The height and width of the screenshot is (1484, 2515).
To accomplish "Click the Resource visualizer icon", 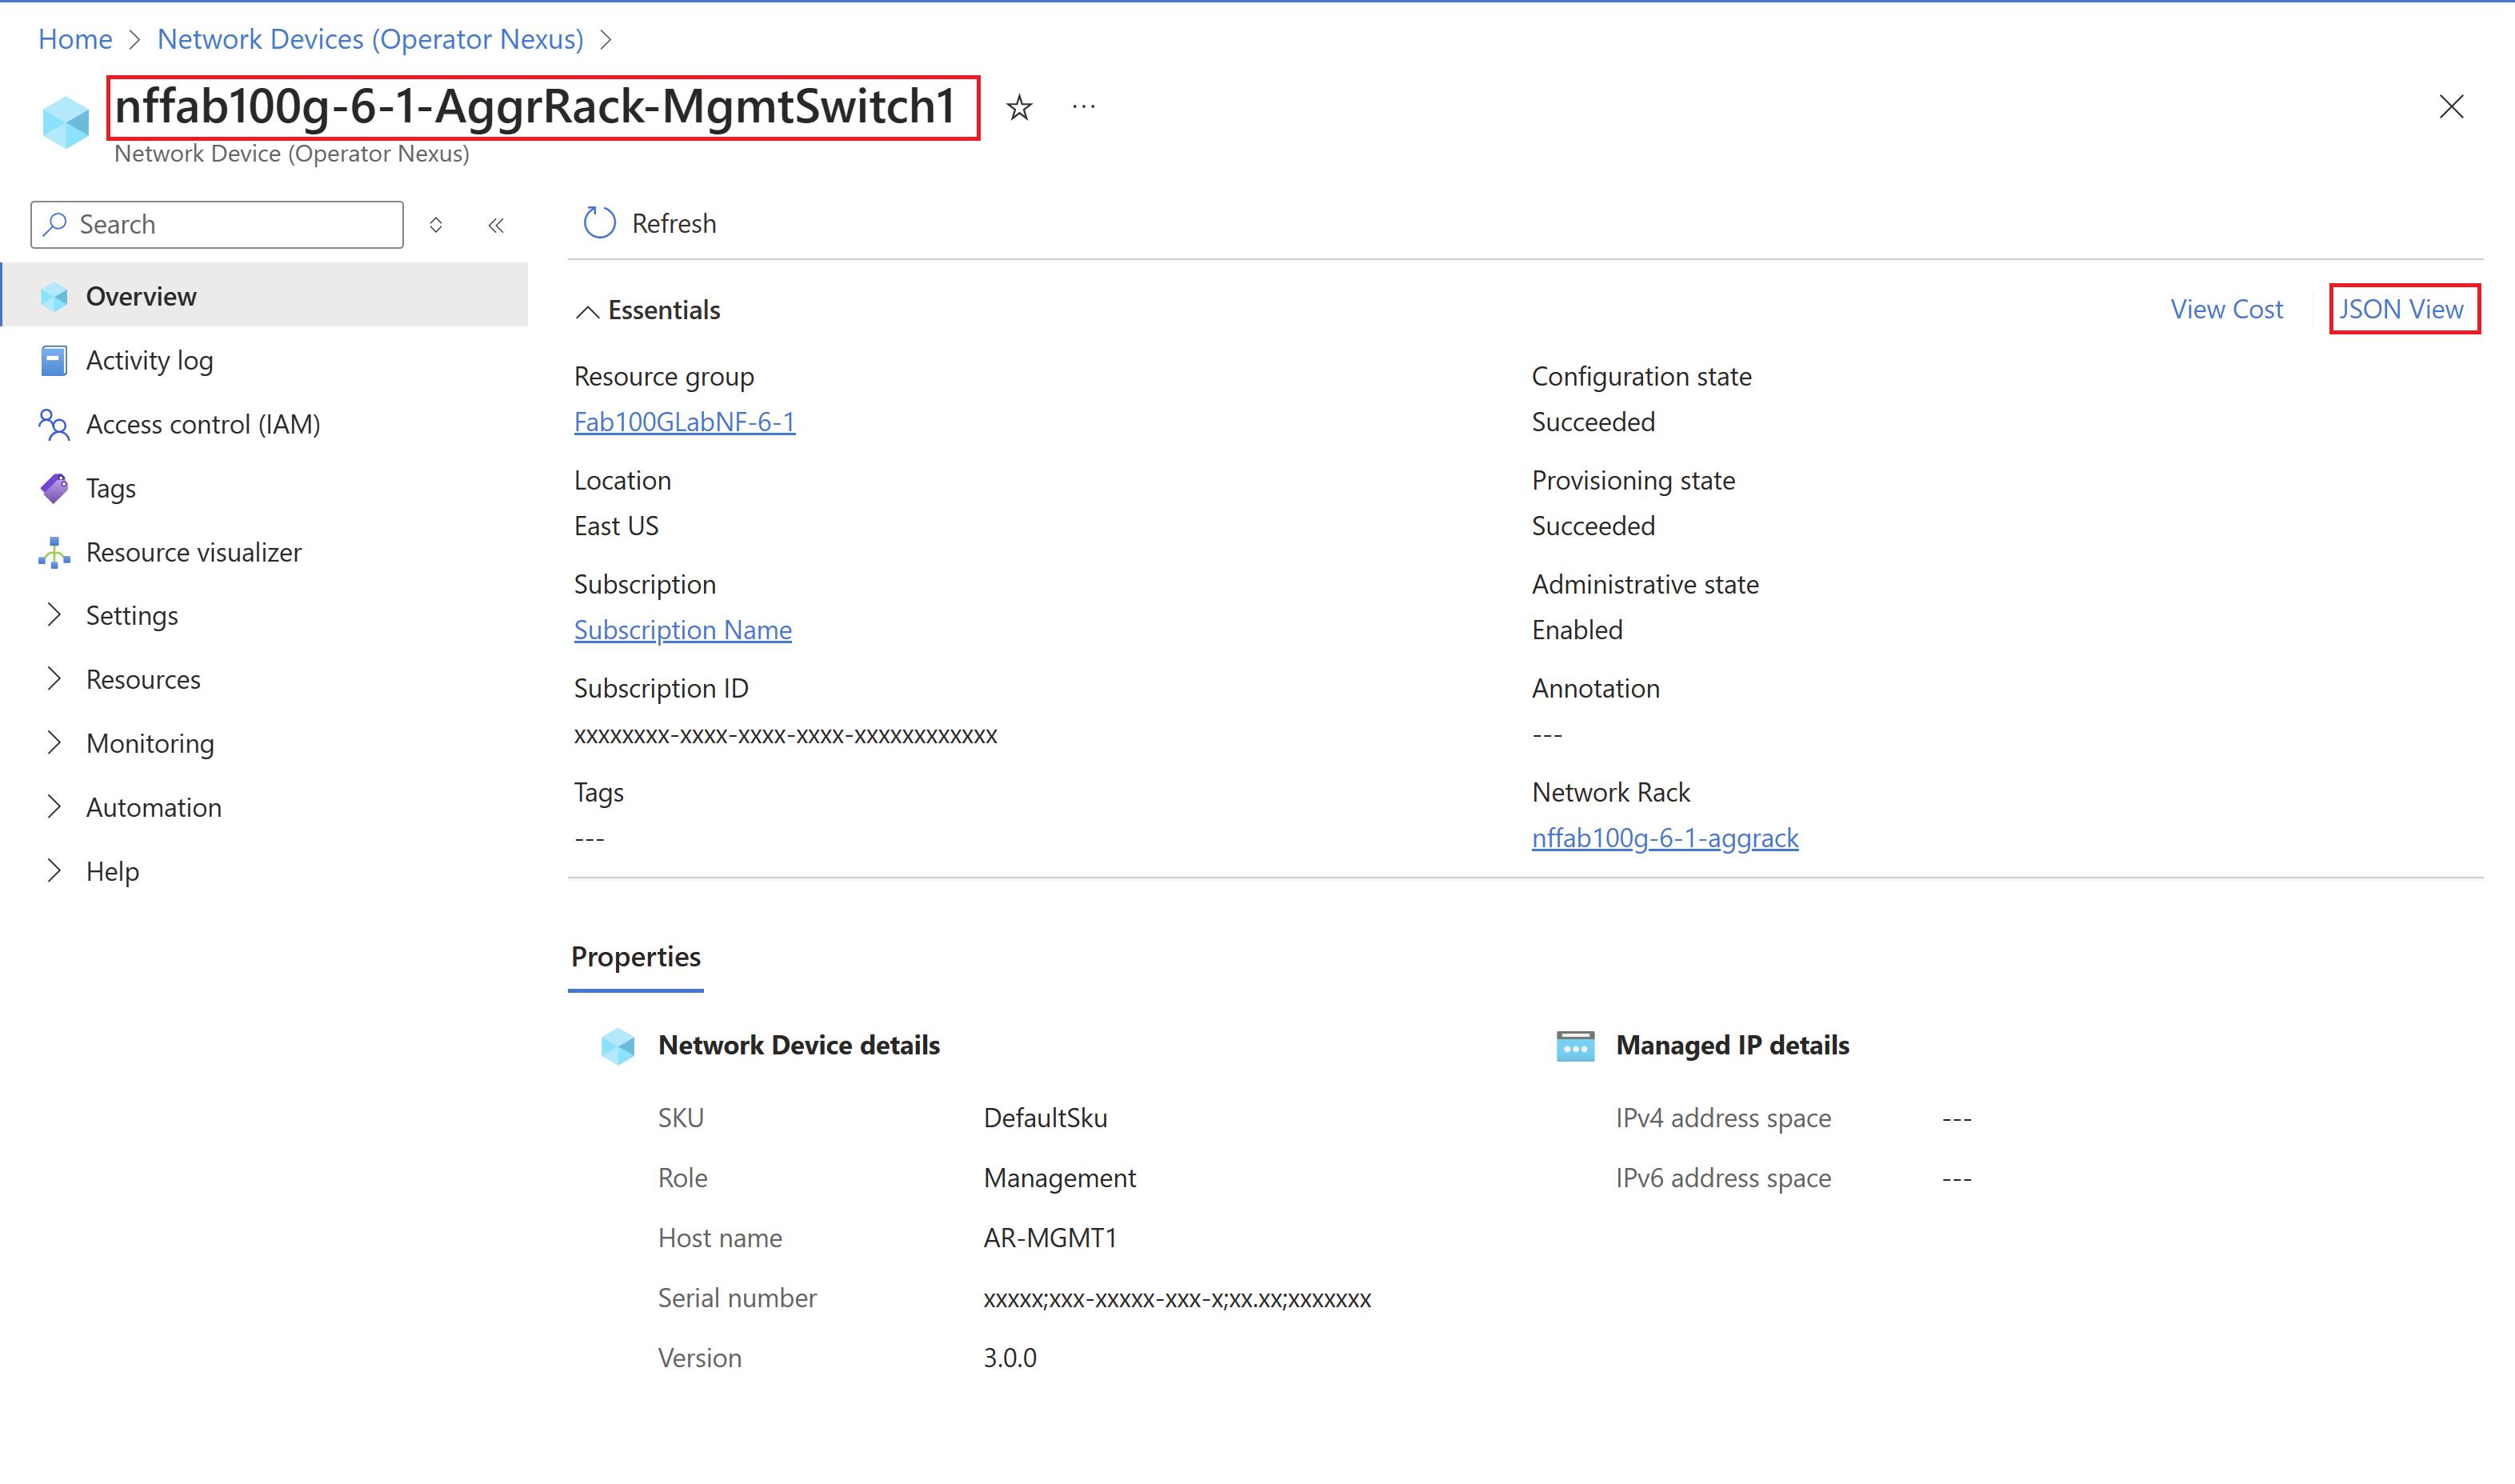I will [54, 552].
